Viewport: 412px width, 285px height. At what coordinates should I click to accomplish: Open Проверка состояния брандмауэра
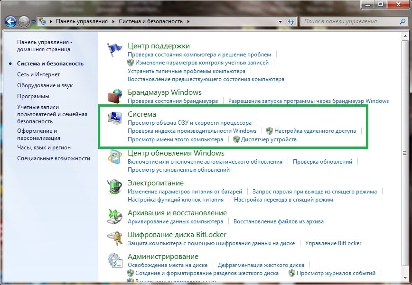[173, 101]
